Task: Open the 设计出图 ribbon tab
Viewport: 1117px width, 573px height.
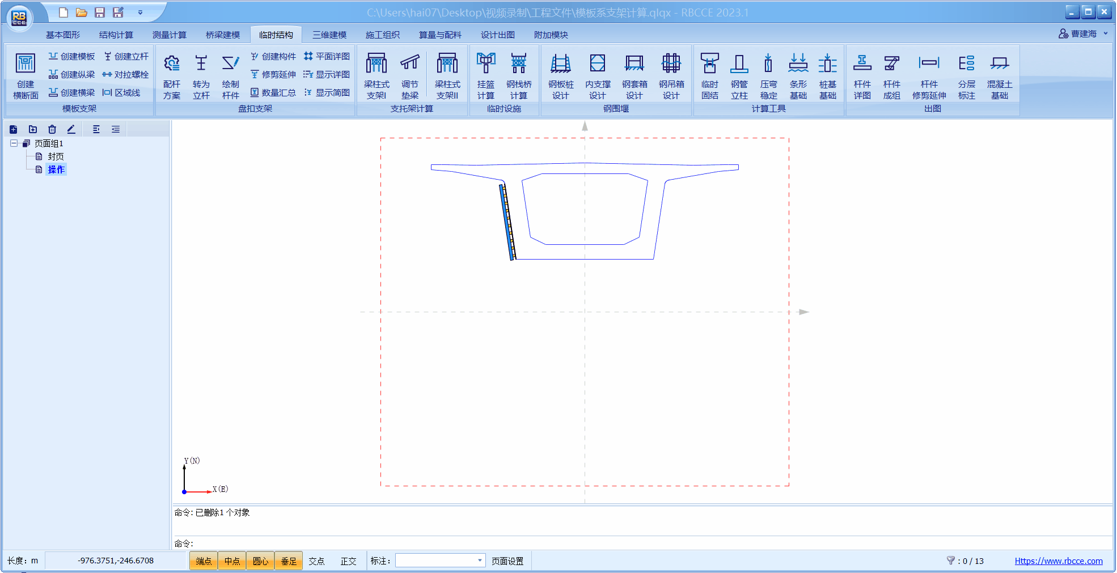Action: (x=497, y=35)
